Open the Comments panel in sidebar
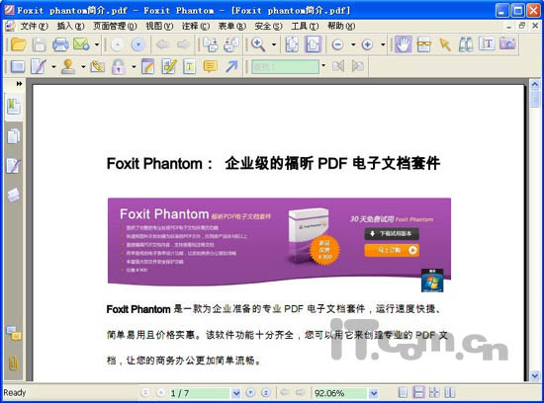The width and height of the screenshot is (544, 403). pos(14,333)
